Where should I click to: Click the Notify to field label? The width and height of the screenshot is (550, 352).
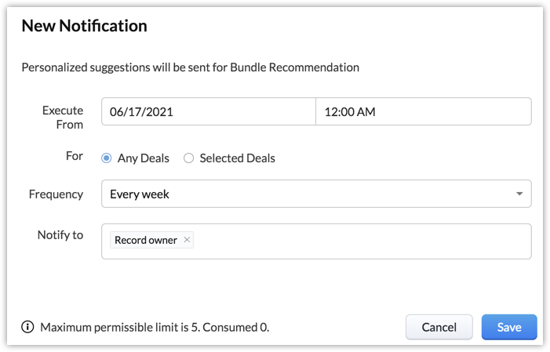(x=60, y=234)
